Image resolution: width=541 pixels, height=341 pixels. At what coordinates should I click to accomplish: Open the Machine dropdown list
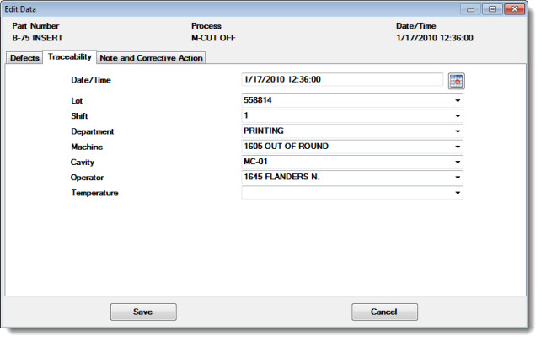pos(458,147)
